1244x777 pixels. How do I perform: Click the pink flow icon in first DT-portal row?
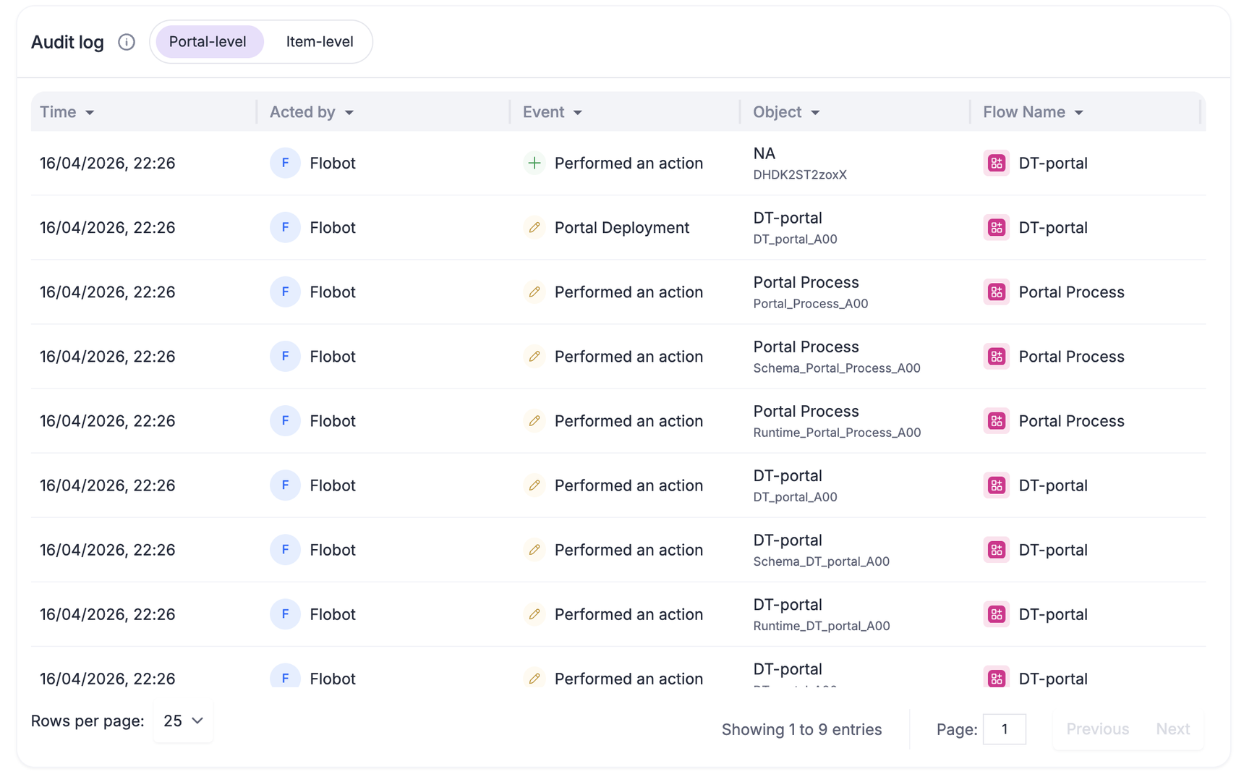click(x=996, y=164)
